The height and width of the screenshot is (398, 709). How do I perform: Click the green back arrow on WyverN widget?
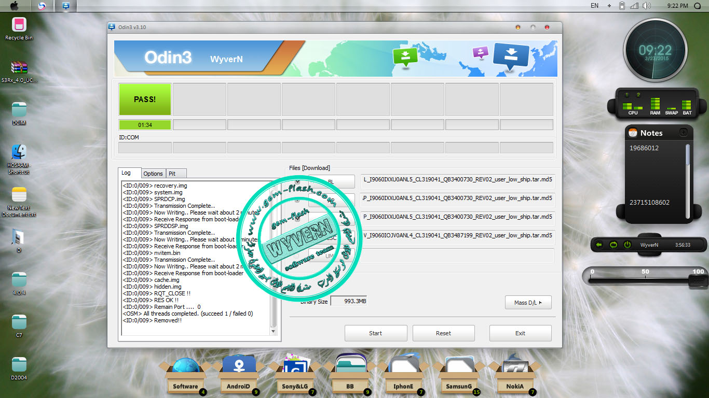[x=599, y=245]
